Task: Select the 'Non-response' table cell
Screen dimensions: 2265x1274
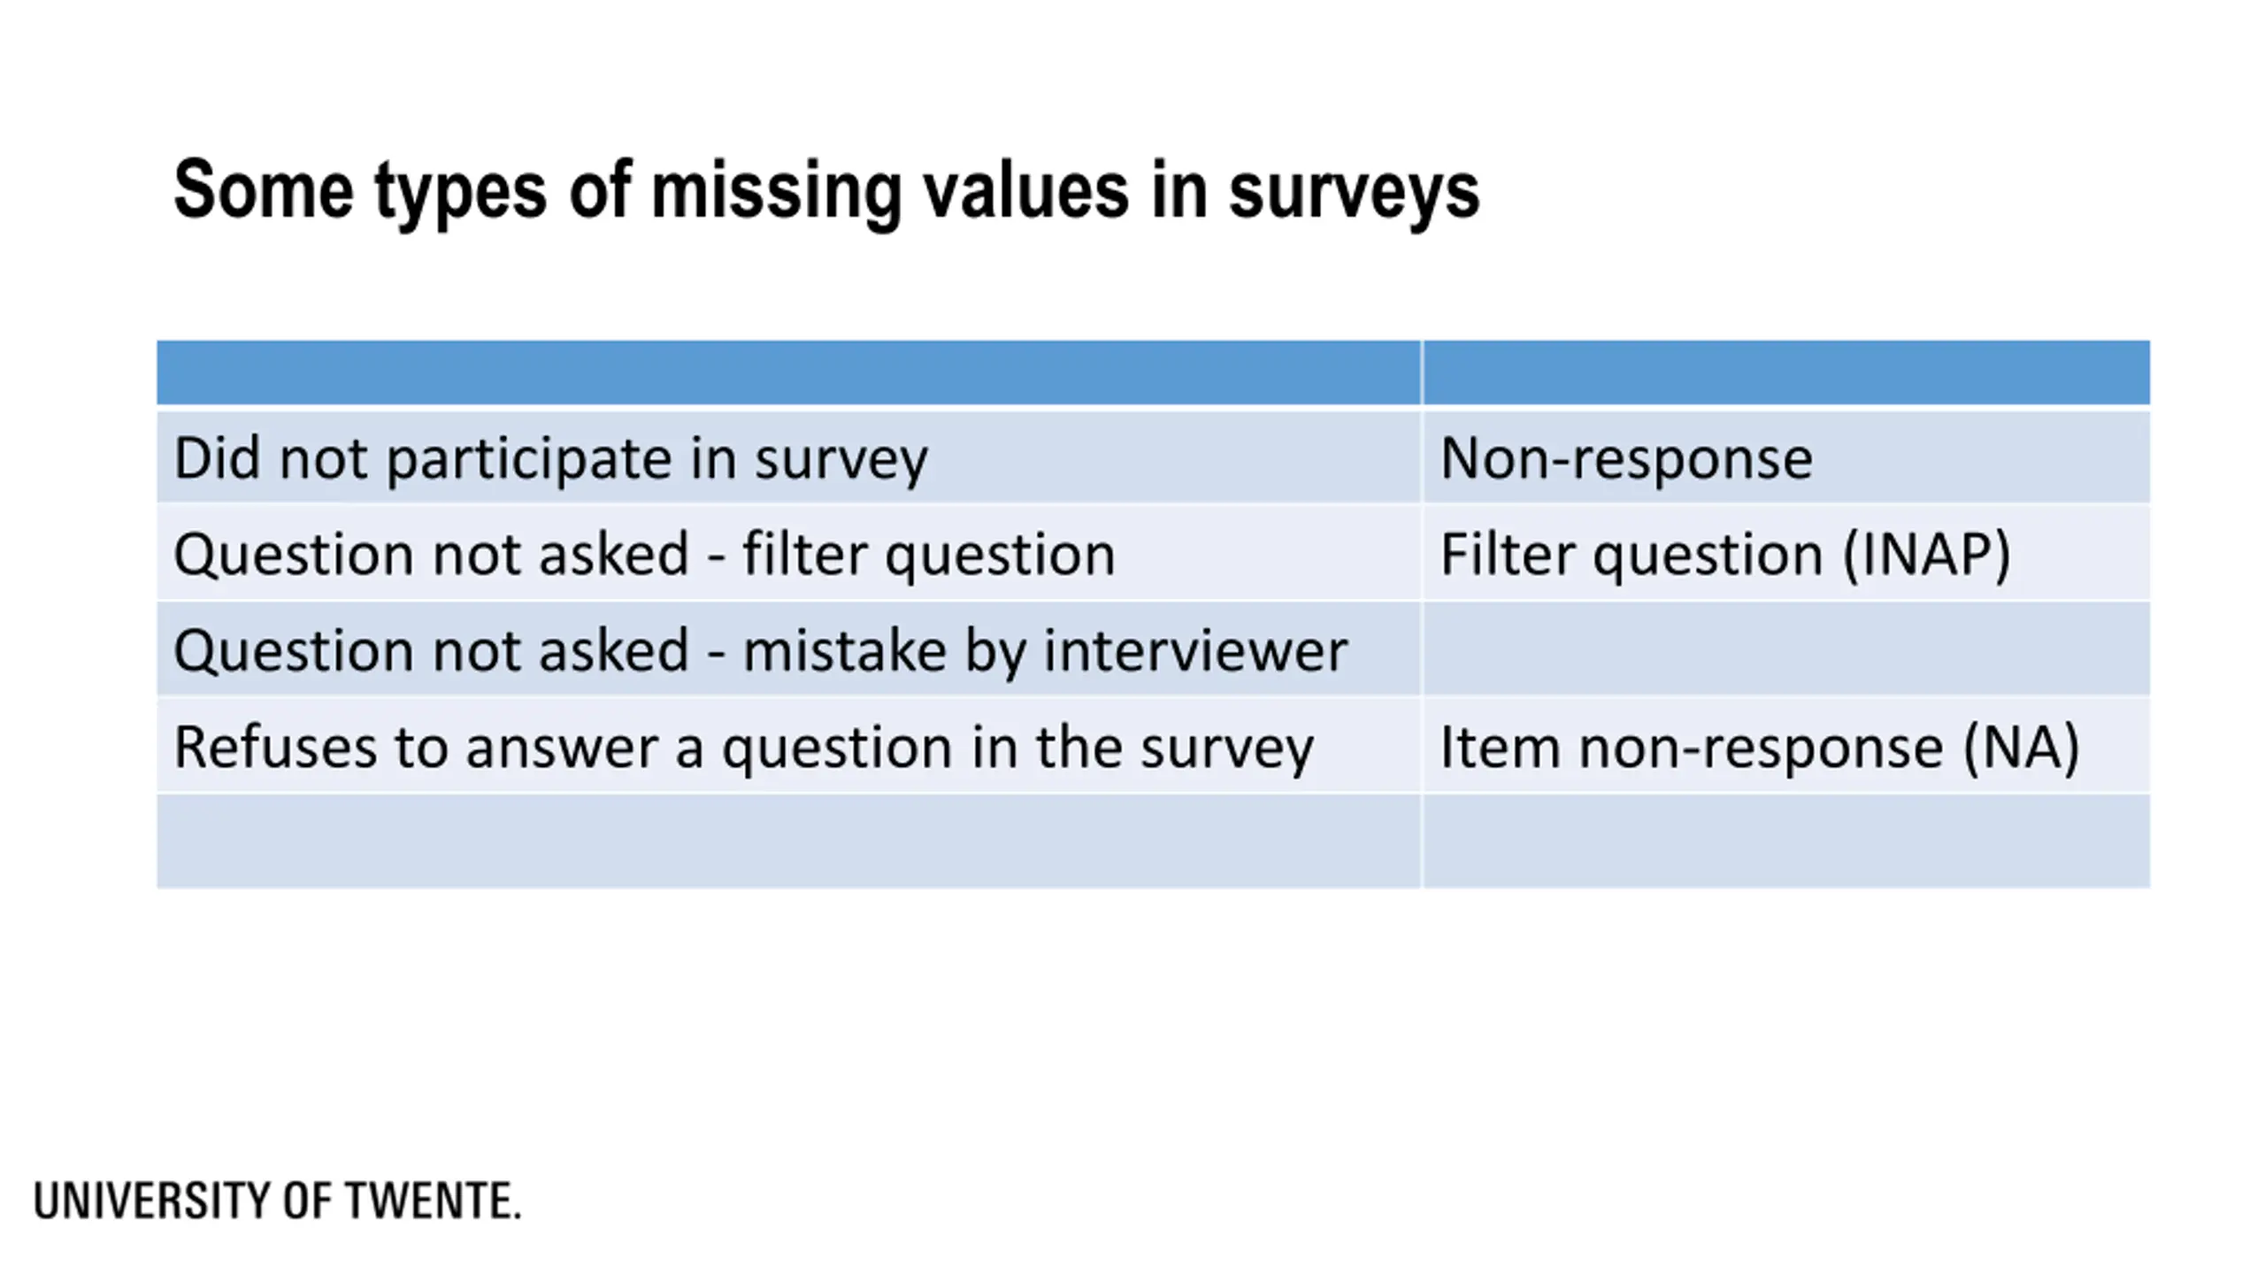Action: (1786, 457)
